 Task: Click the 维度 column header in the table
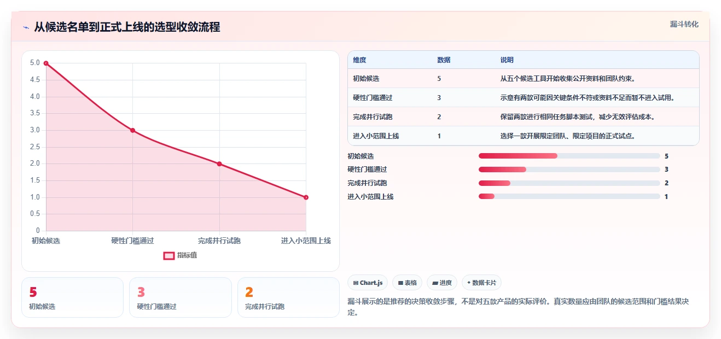coord(360,60)
